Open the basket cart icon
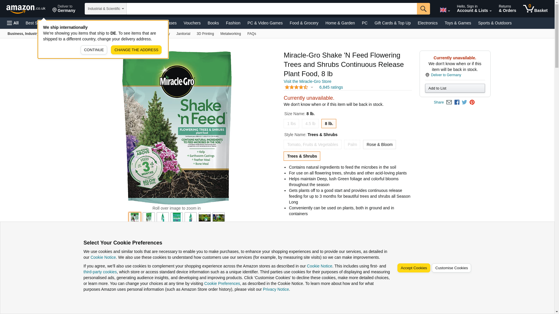Viewport: 559px width, 314px height. click(535, 9)
